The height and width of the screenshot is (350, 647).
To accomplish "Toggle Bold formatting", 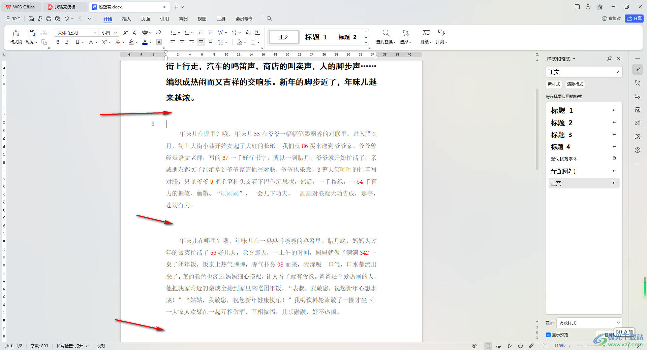I will point(58,42).
